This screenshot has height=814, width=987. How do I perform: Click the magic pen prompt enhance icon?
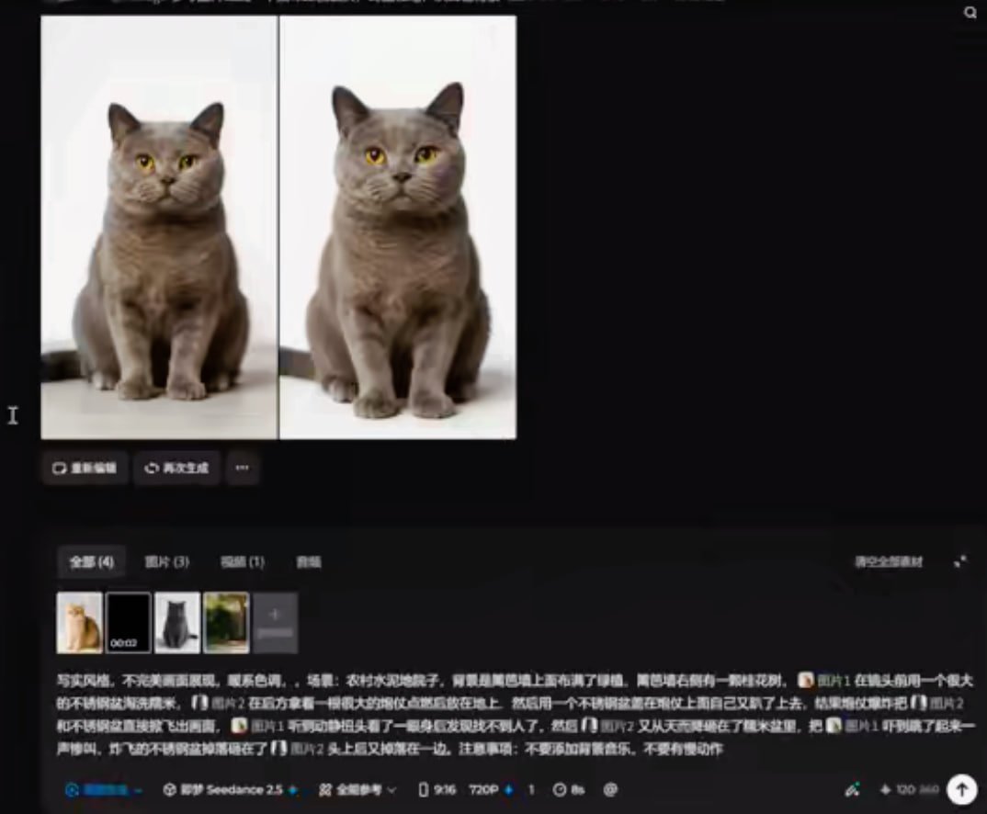click(852, 789)
